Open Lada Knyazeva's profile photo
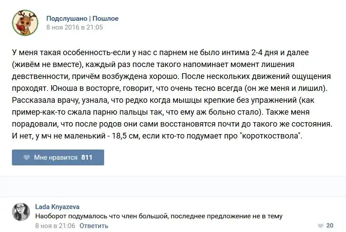 [x=21, y=212]
